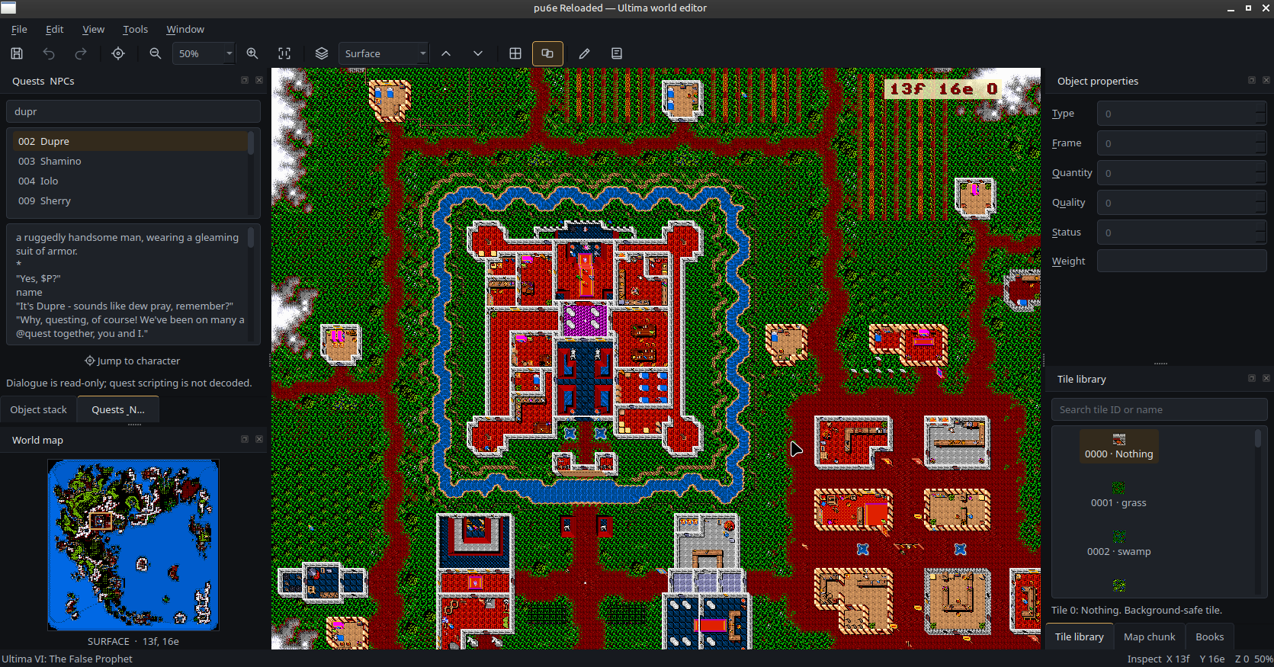Click the Search tile ID or name field
The image size is (1274, 667).
click(x=1159, y=409)
